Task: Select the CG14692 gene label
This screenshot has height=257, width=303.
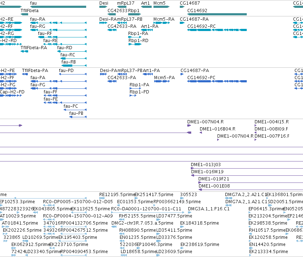Action: click(x=197, y=10)
